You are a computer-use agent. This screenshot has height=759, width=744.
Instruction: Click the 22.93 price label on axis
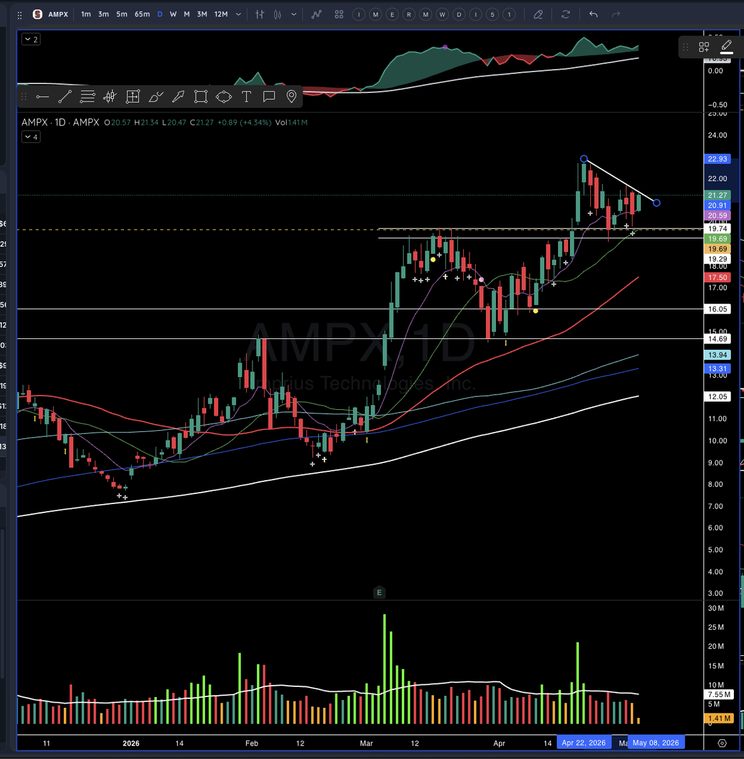tap(717, 159)
